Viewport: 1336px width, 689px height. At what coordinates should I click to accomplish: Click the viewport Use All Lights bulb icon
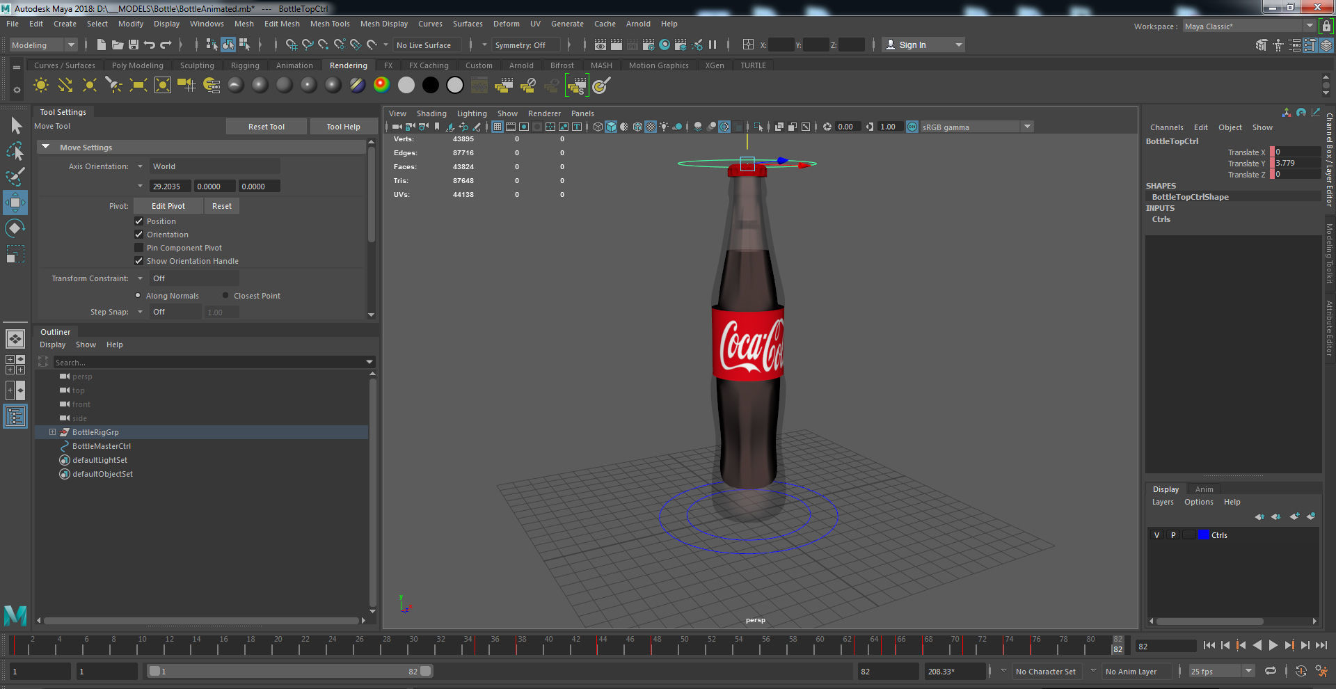pos(664,127)
